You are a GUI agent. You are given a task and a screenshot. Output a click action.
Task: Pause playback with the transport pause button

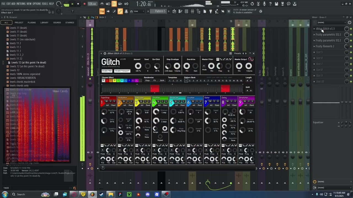click(x=72, y=4)
